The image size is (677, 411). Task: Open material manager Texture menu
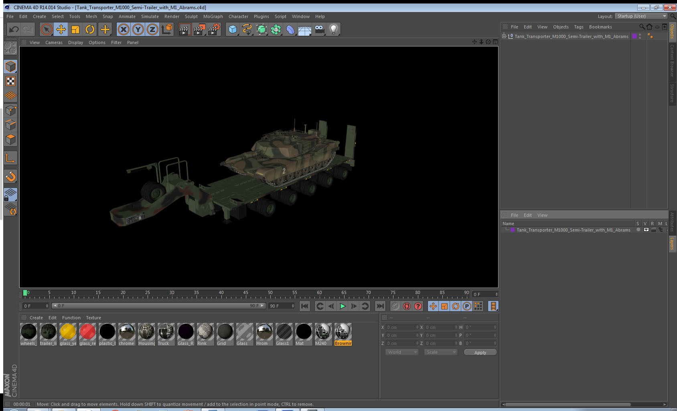[x=93, y=318]
